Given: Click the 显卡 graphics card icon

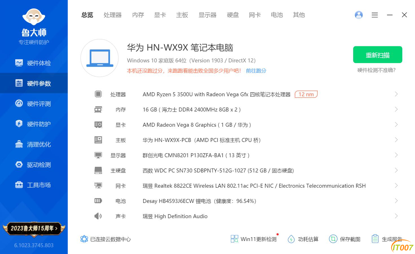Looking at the screenshot, I should [x=98, y=124].
